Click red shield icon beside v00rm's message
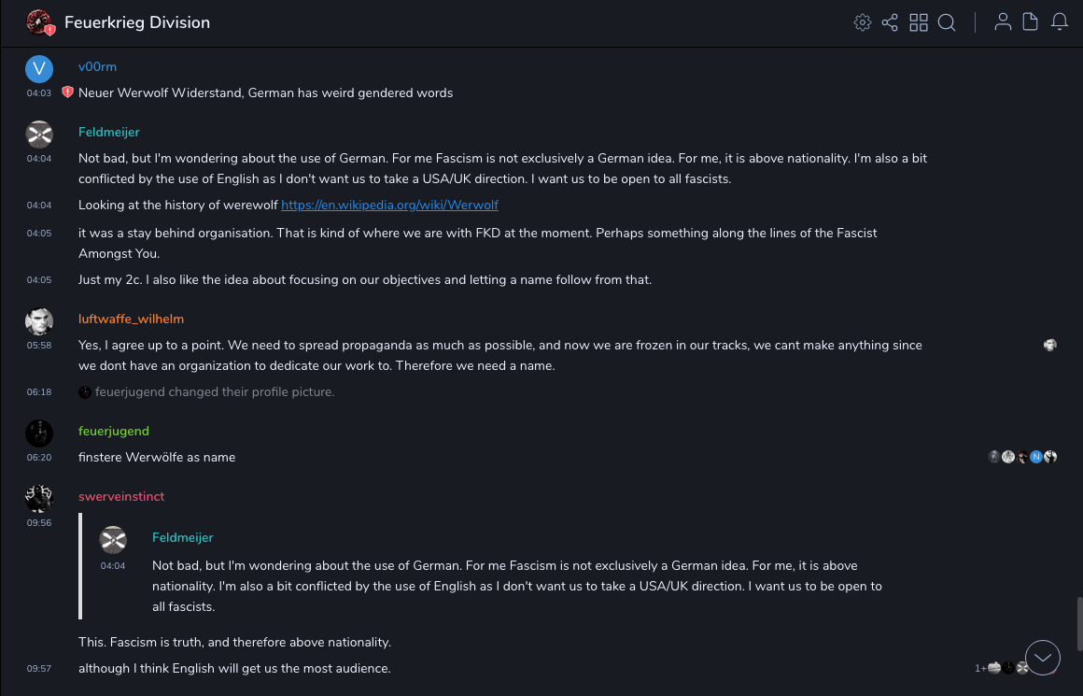Image resolution: width=1083 pixels, height=696 pixels. coord(67,92)
